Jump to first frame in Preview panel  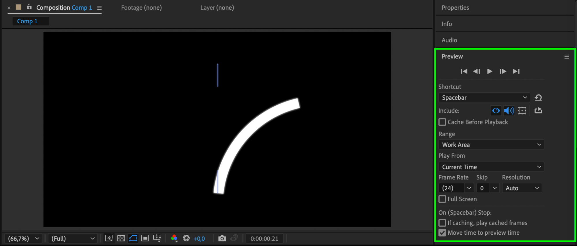tap(464, 71)
